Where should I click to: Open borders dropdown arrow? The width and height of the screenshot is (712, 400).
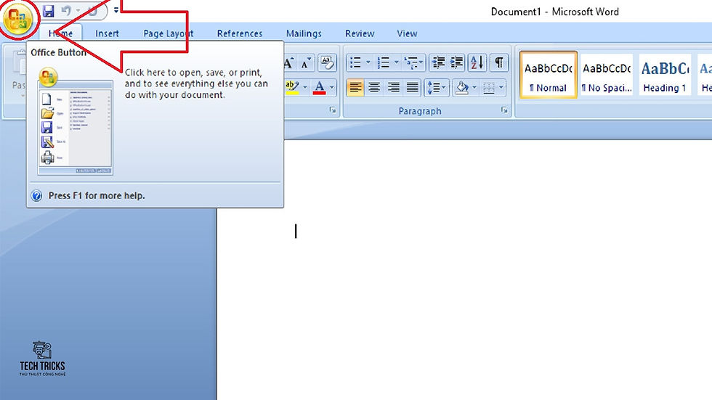[x=501, y=87]
